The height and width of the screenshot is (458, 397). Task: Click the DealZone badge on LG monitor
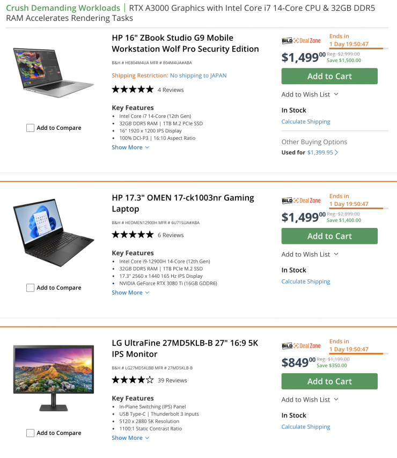(301, 346)
